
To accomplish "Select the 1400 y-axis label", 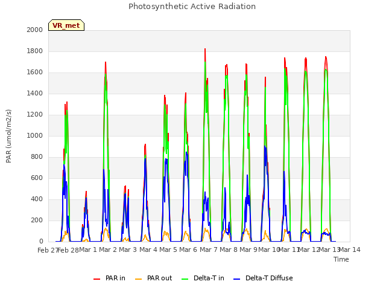I will [35, 93].
